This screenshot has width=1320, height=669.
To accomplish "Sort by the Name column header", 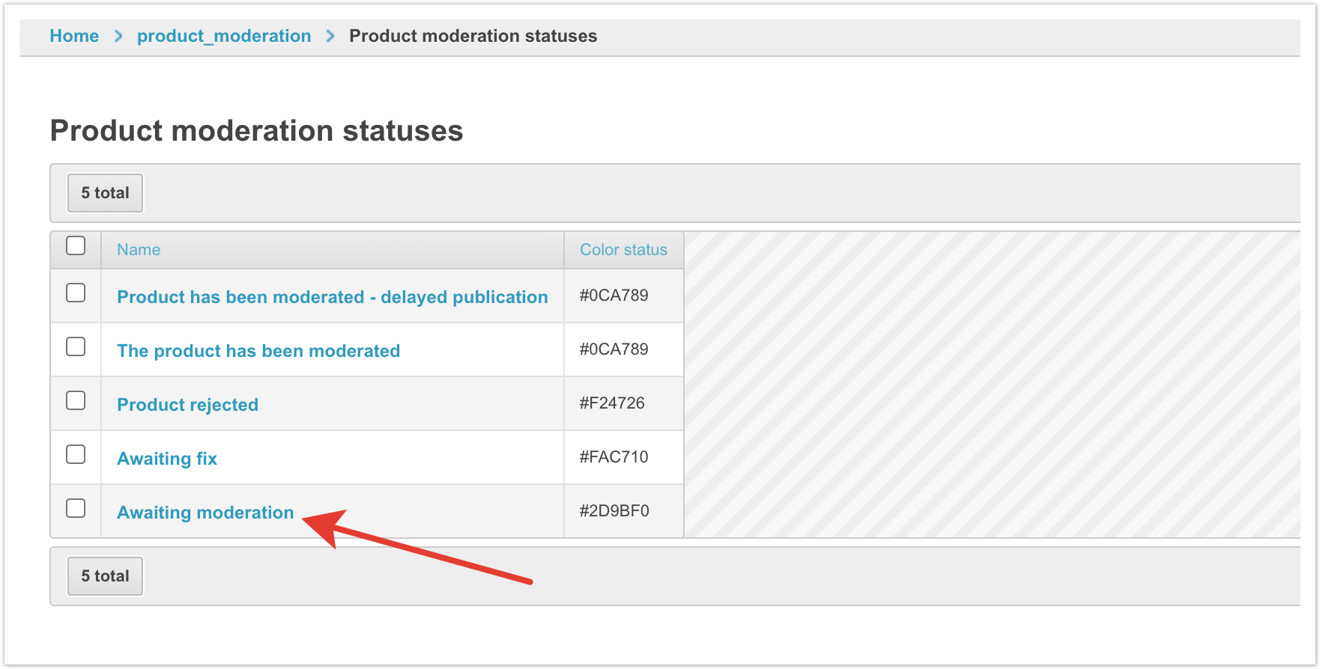I will 139,250.
